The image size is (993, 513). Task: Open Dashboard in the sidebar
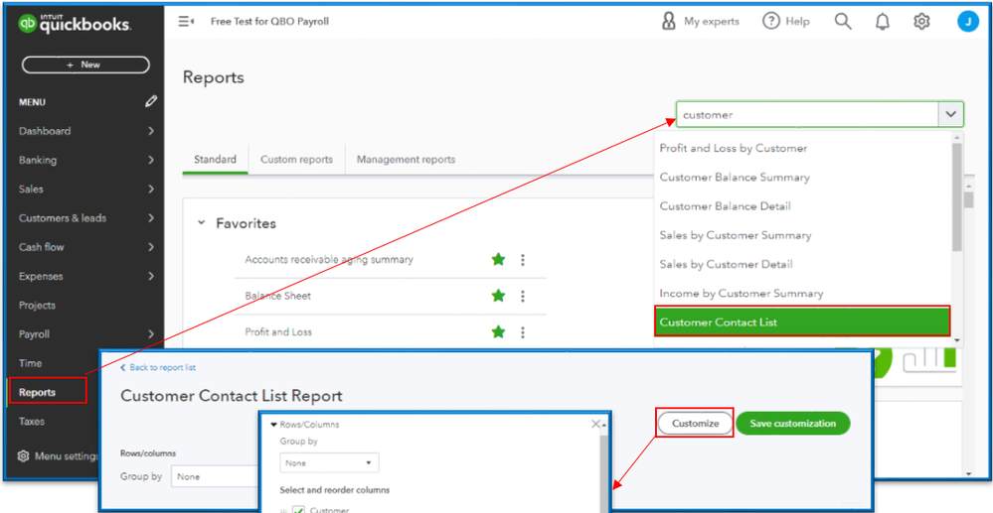point(84,131)
